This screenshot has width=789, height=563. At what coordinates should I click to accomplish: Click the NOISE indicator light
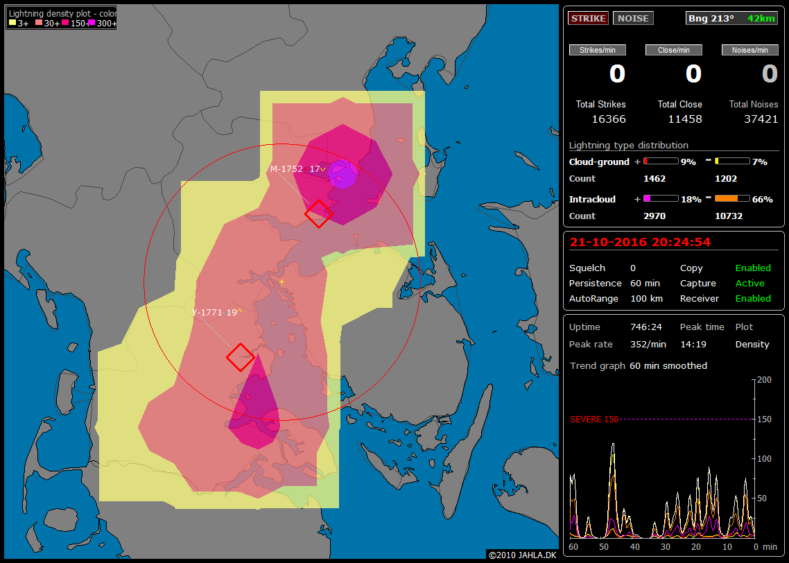633,18
